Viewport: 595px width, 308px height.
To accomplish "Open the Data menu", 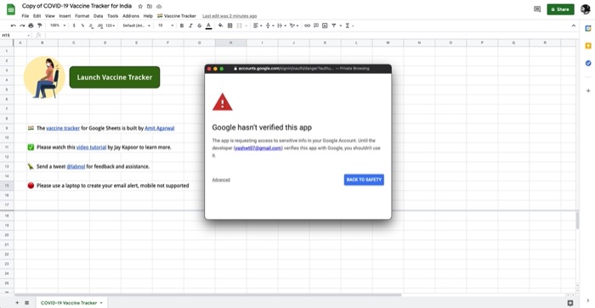I will tap(99, 16).
